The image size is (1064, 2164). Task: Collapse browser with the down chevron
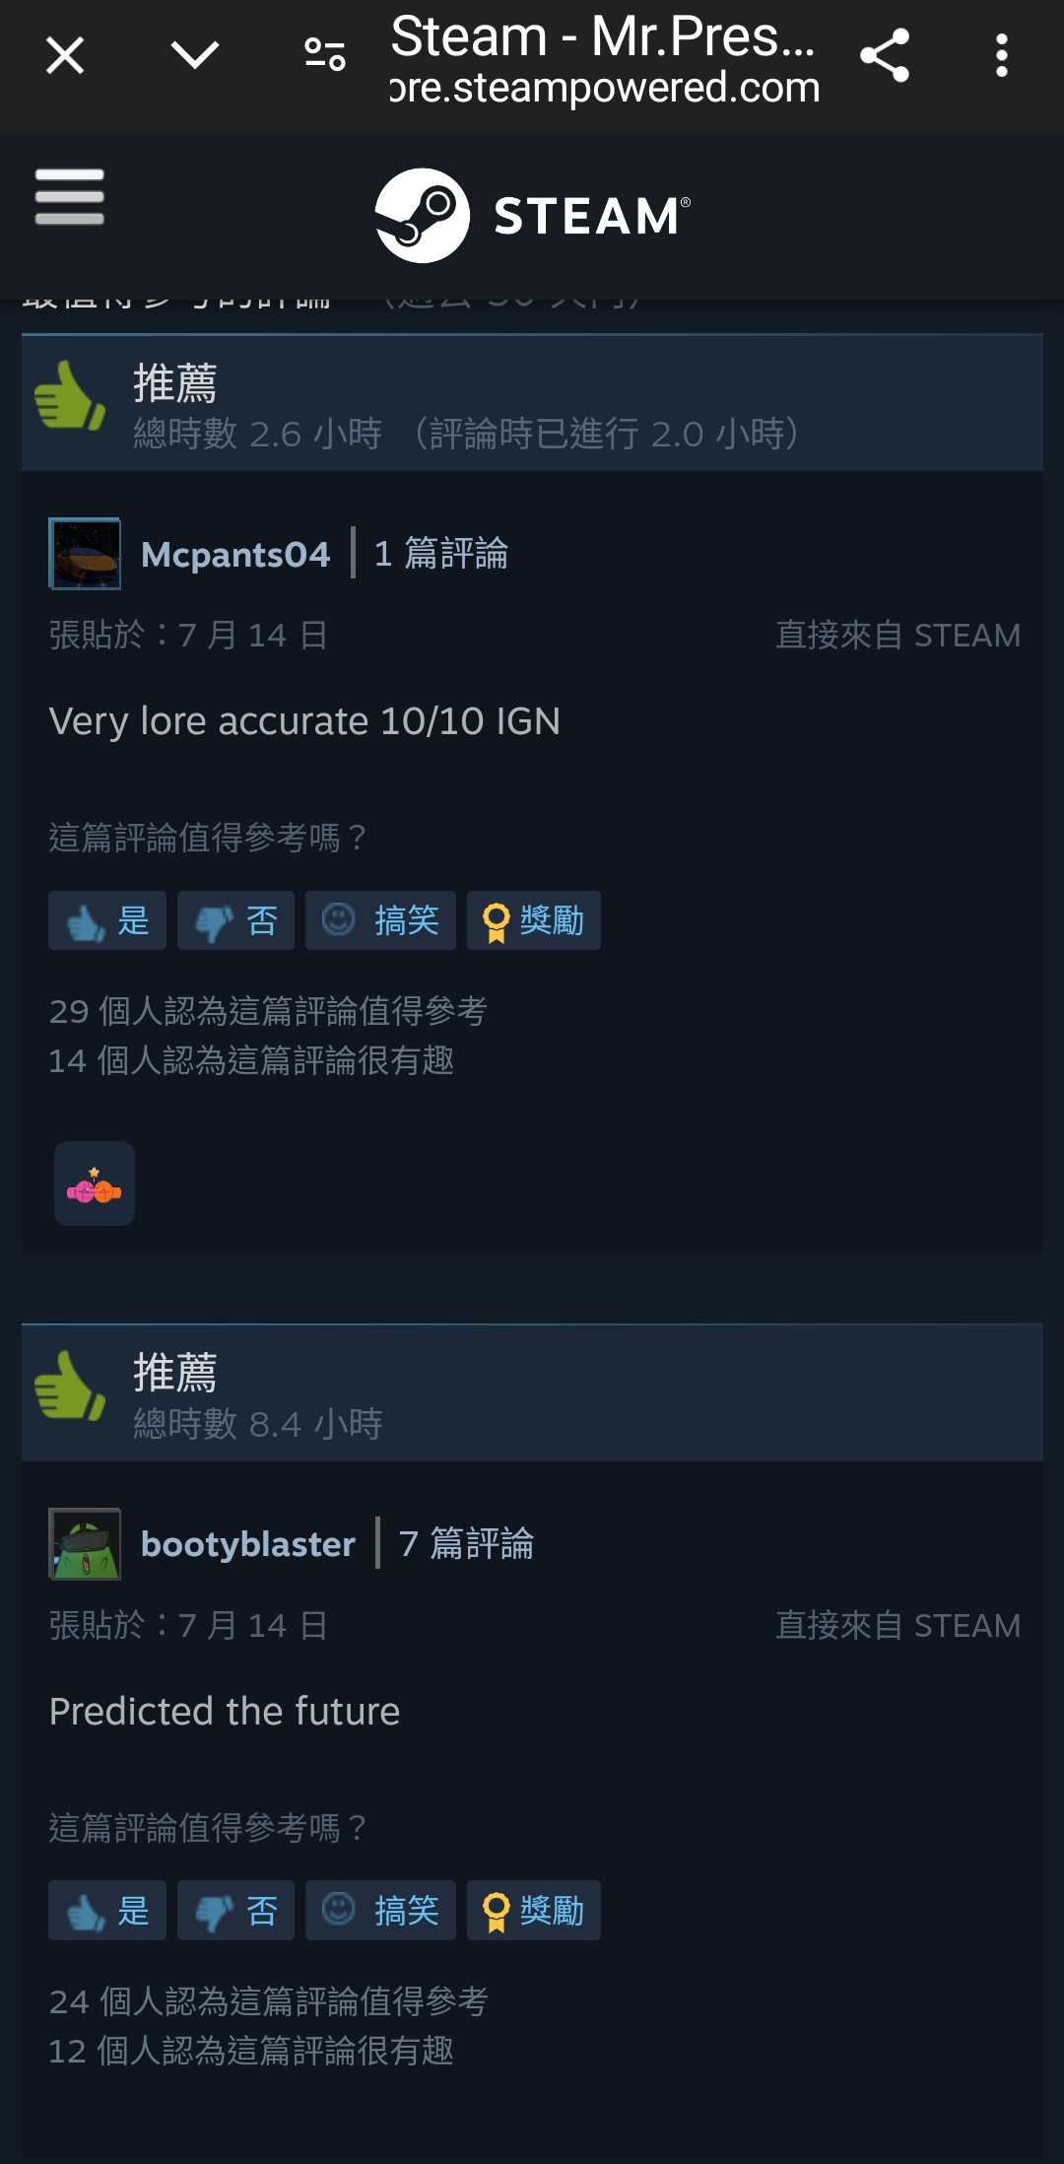[195, 55]
